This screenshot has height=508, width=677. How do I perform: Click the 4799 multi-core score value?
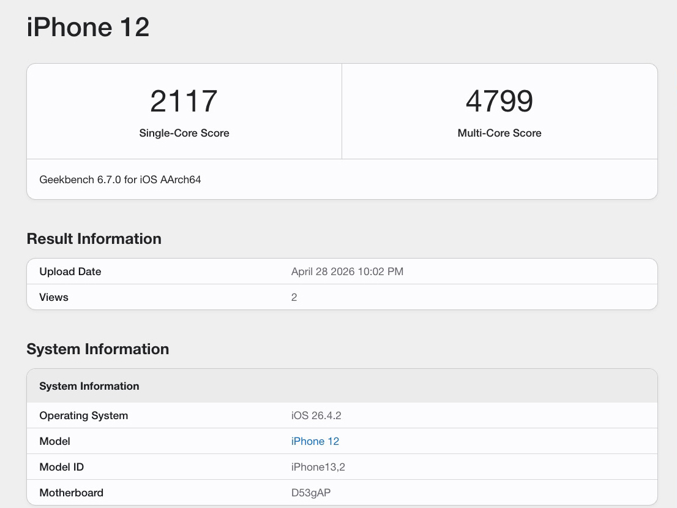tap(499, 101)
